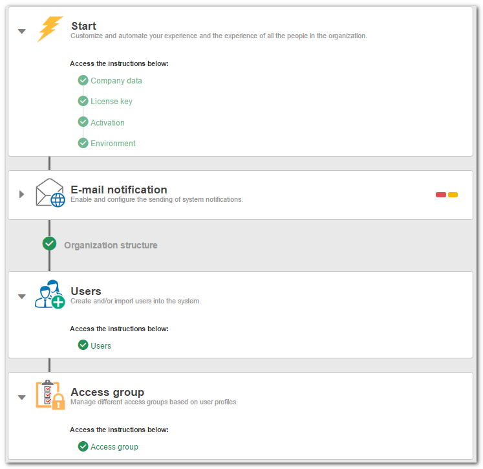This screenshot has width=483, height=469.
Task: Click the checkmark icon beside Activation
Action: [83, 122]
